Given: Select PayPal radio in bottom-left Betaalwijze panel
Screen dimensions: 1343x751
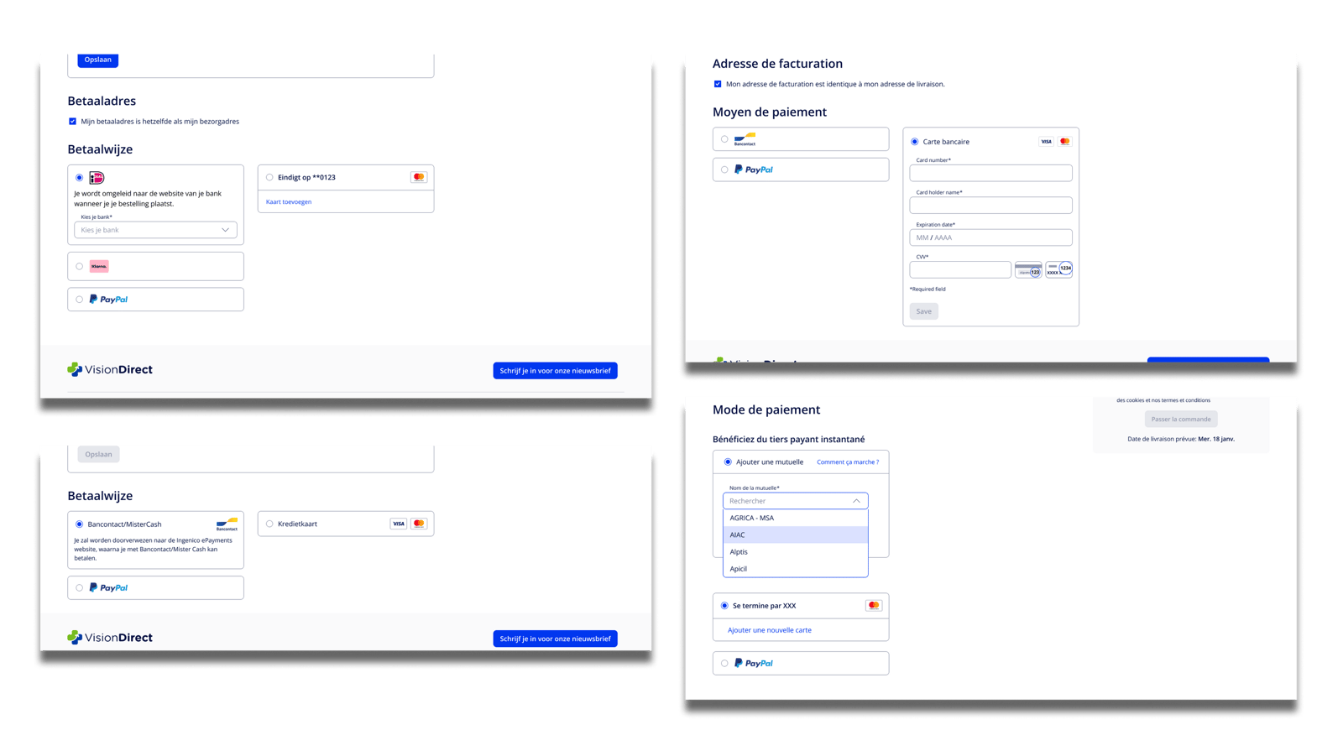Looking at the screenshot, I should [x=80, y=588].
